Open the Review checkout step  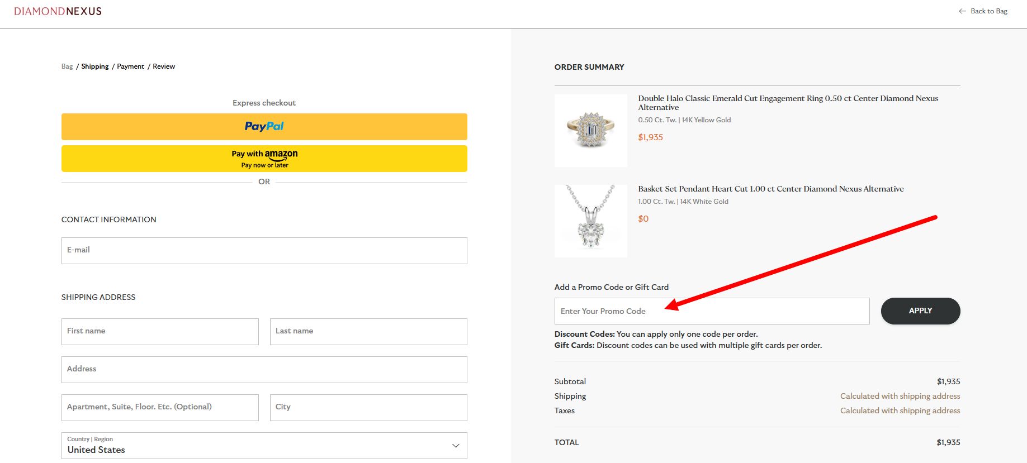[164, 66]
